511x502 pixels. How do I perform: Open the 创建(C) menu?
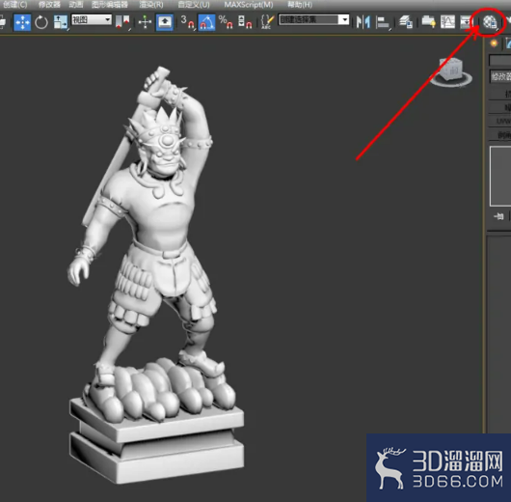14,5
